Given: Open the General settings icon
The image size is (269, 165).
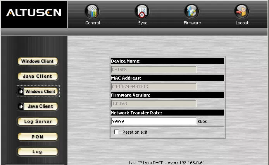Looking at the screenshot, I should [92, 12].
